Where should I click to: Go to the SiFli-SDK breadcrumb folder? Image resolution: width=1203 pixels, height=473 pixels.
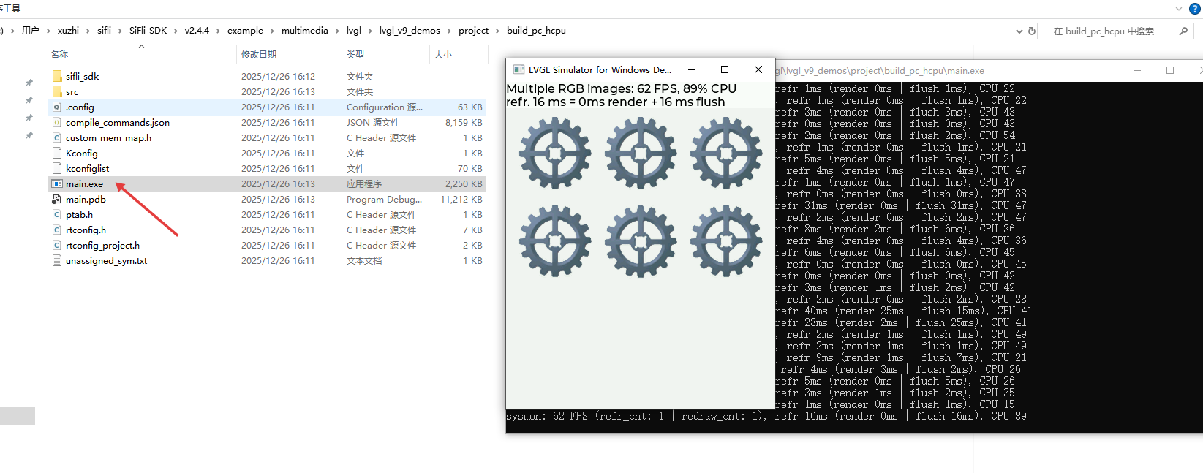pyautogui.click(x=148, y=31)
